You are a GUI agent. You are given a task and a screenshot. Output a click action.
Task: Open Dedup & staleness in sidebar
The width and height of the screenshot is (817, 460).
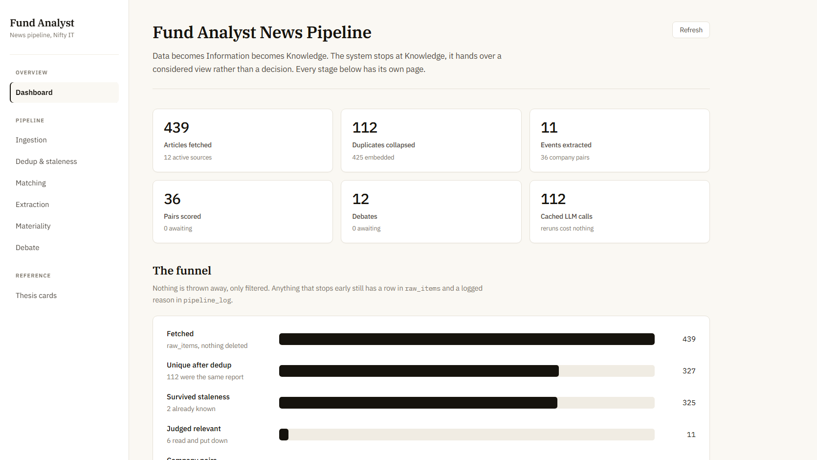click(x=64, y=161)
